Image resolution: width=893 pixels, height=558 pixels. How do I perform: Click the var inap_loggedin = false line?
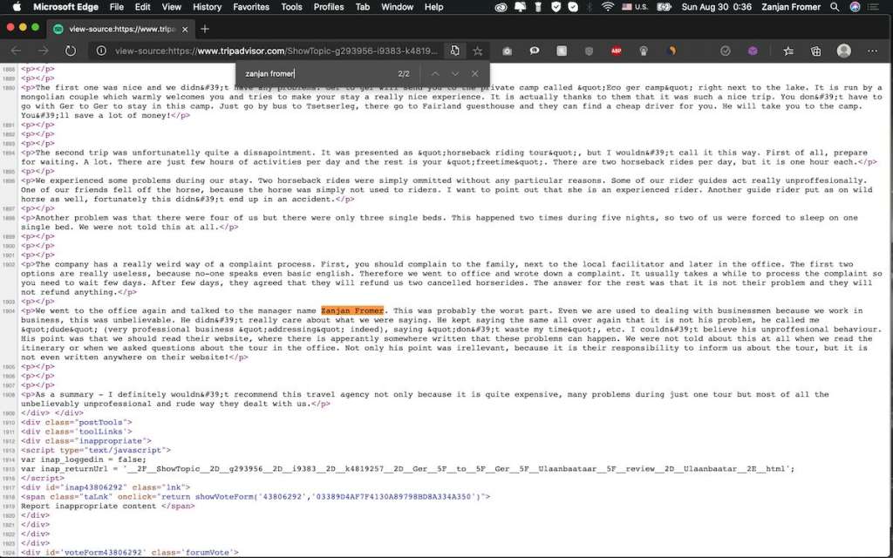[x=84, y=459]
